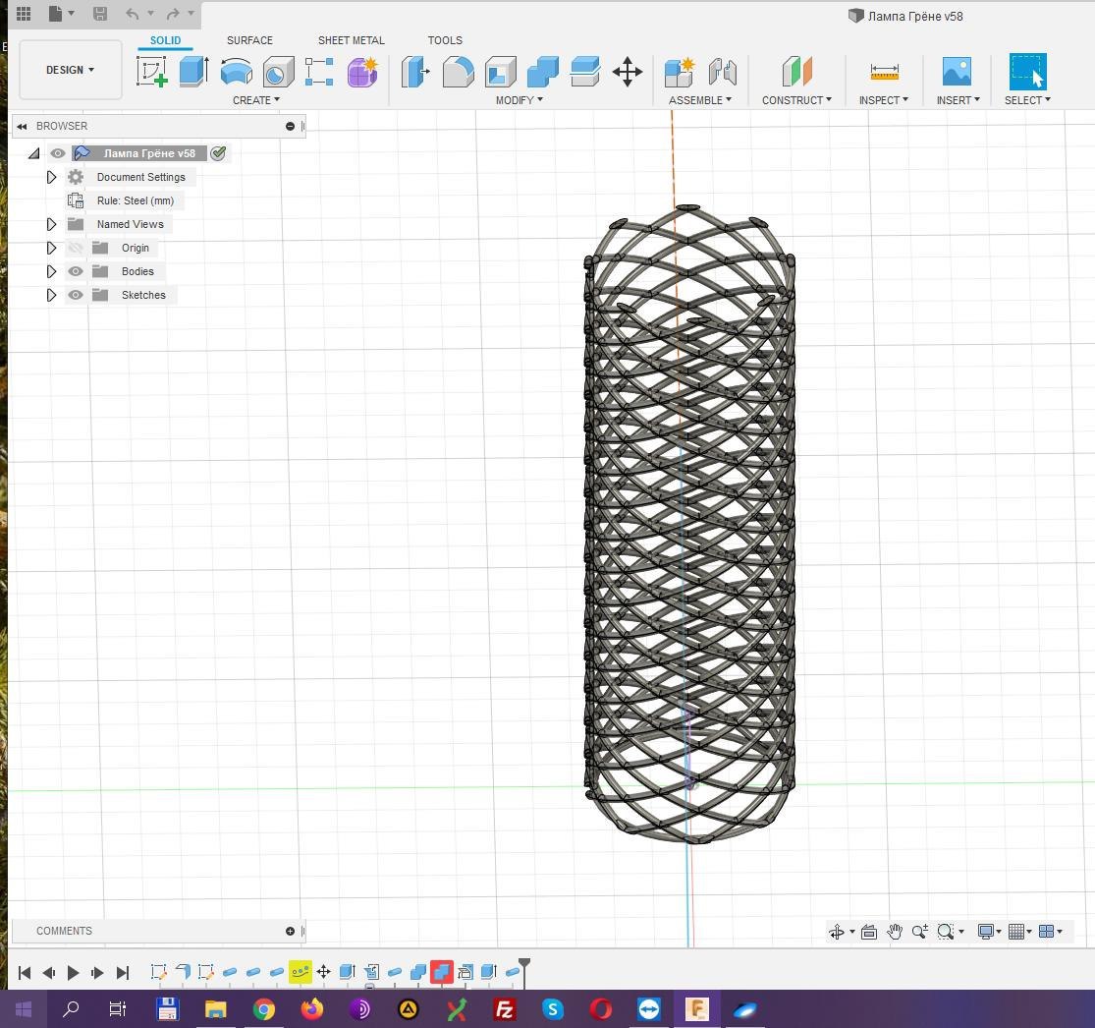This screenshot has width=1095, height=1028.
Task: Click the Create Form purple icon
Action: point(362,72)
